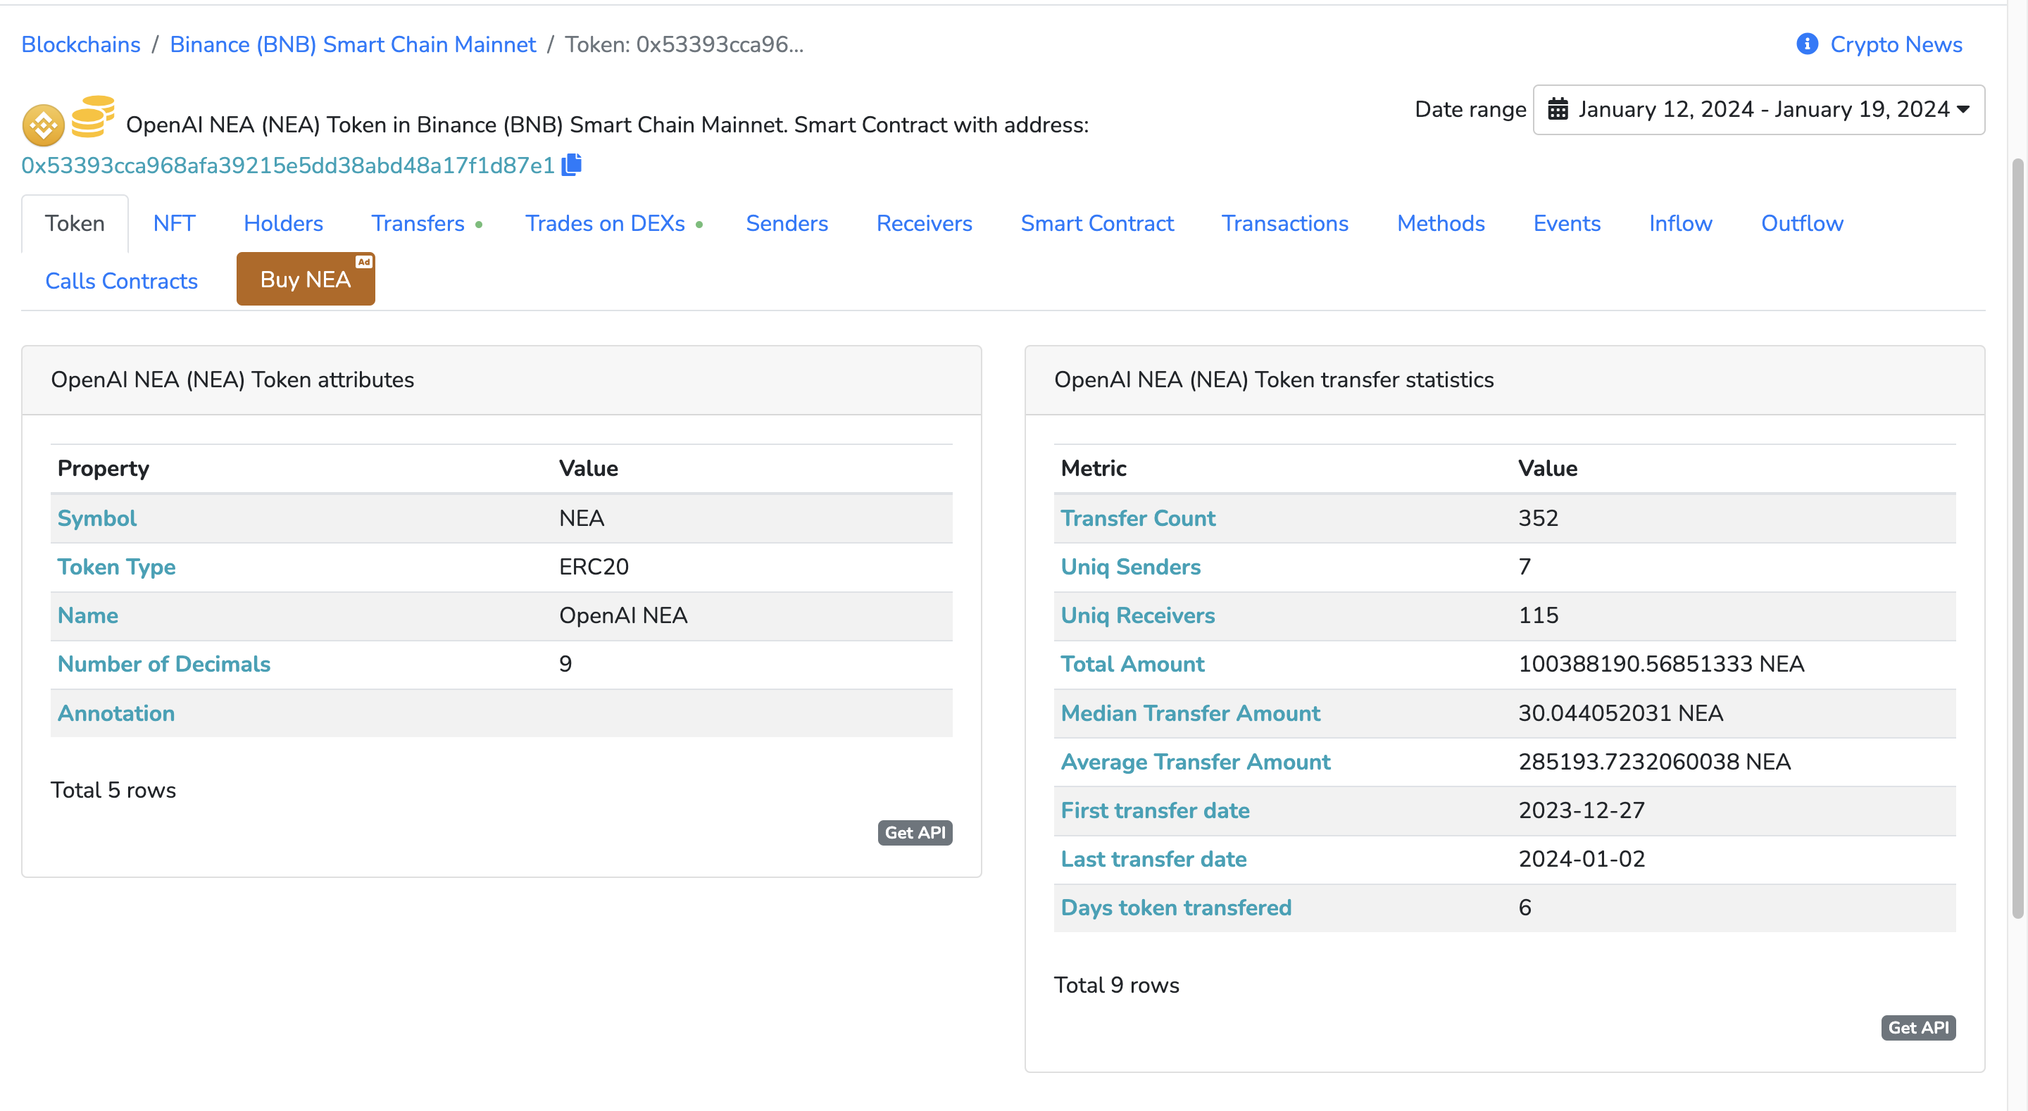2028x1111 pixels.
Task: Switch to the Events tab
Action: click(x=1567, y=224)
